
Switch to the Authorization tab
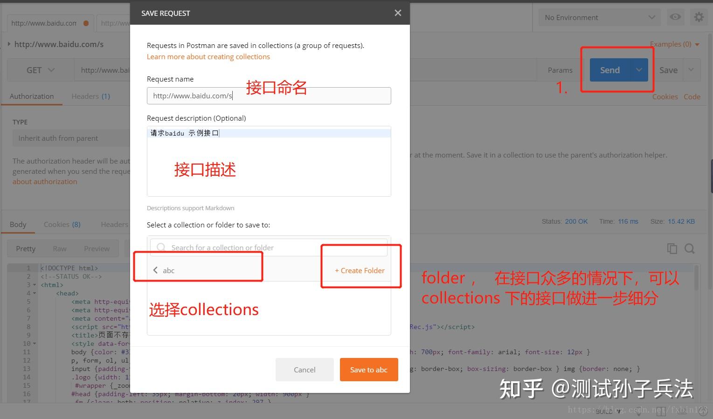point(32,96)
